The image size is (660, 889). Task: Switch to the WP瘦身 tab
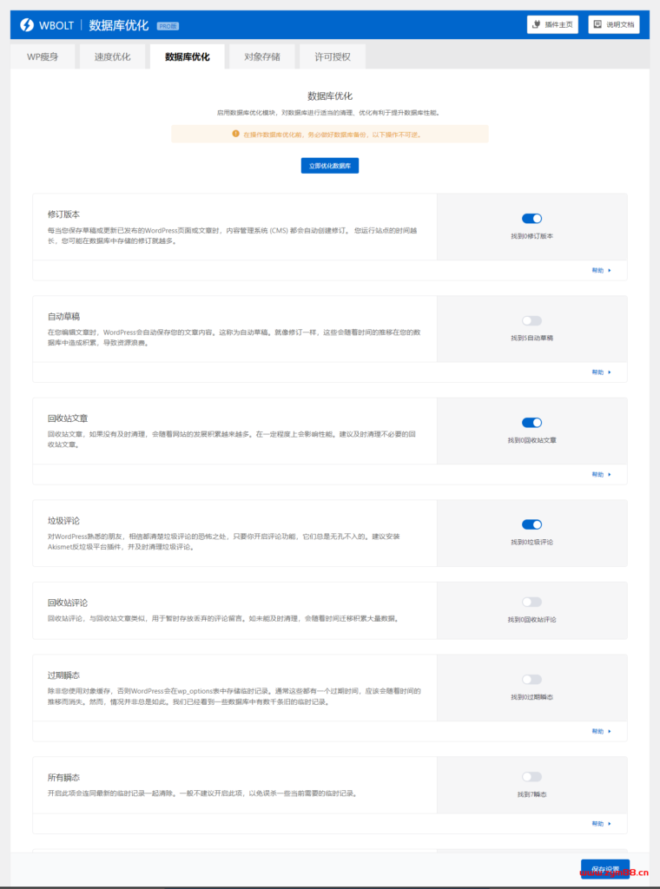[43, 56]
